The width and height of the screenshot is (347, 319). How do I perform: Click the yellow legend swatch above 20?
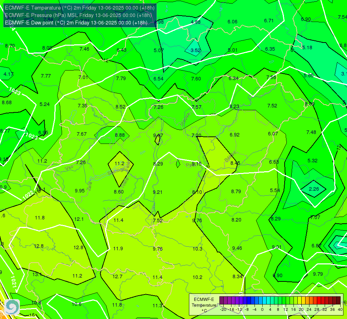[x=300, y=301]
